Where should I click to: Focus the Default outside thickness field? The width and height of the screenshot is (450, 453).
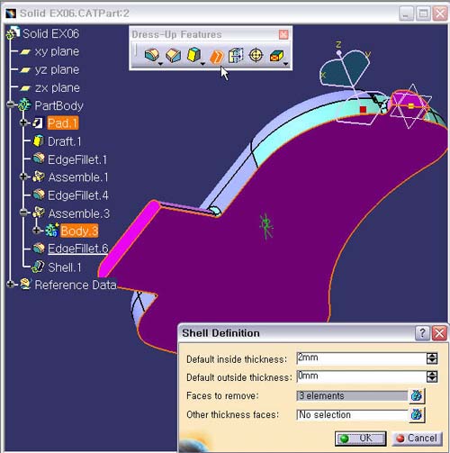[361, 376]
